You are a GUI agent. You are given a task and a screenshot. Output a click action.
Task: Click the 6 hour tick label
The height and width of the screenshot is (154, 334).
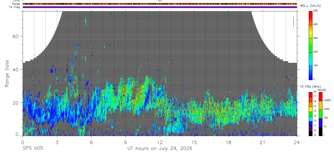pyautogui.click(x=91, y=142)
